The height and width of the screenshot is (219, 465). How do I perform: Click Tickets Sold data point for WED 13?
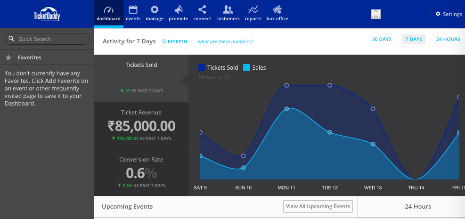pos(373,109)
